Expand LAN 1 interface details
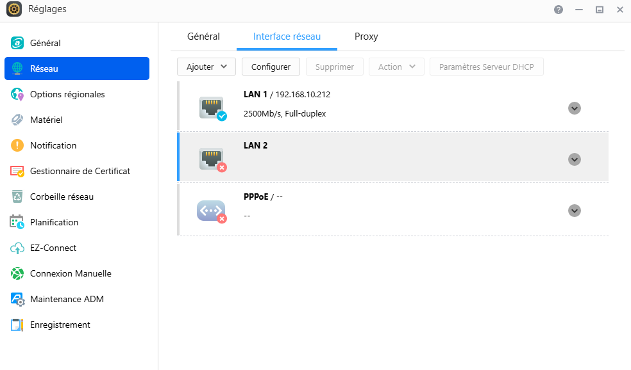The height and width of the screenshot is (370, 631). 575,108
